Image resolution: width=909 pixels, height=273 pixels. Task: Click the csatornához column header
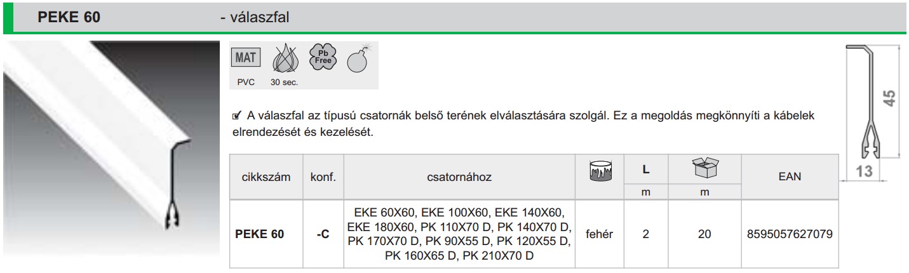point(459,178)
